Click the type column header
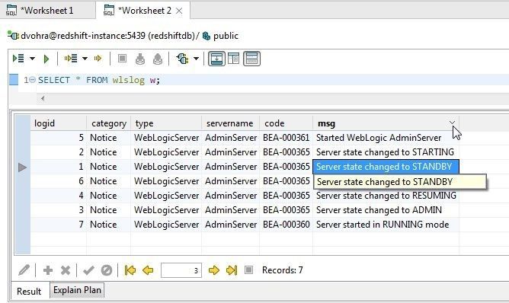This screenshot has height=303, width=509. [x=166, y=123]
